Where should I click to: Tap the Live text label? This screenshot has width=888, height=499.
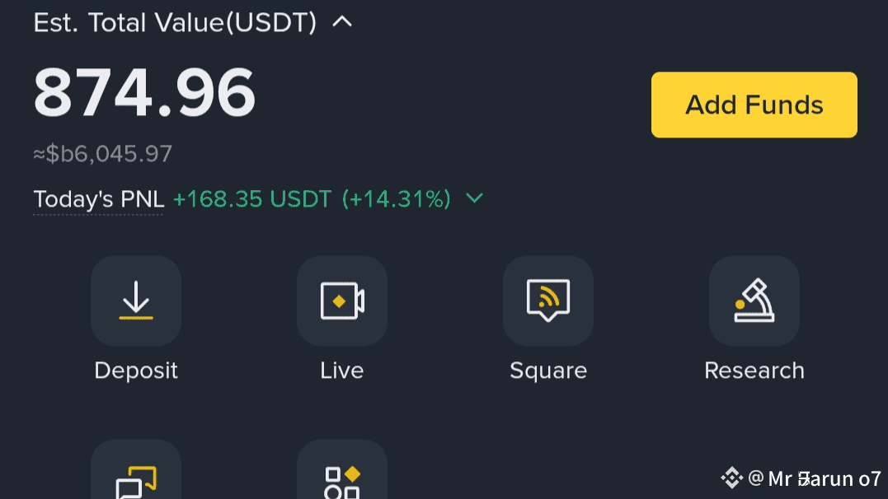(x=342, y=371)
